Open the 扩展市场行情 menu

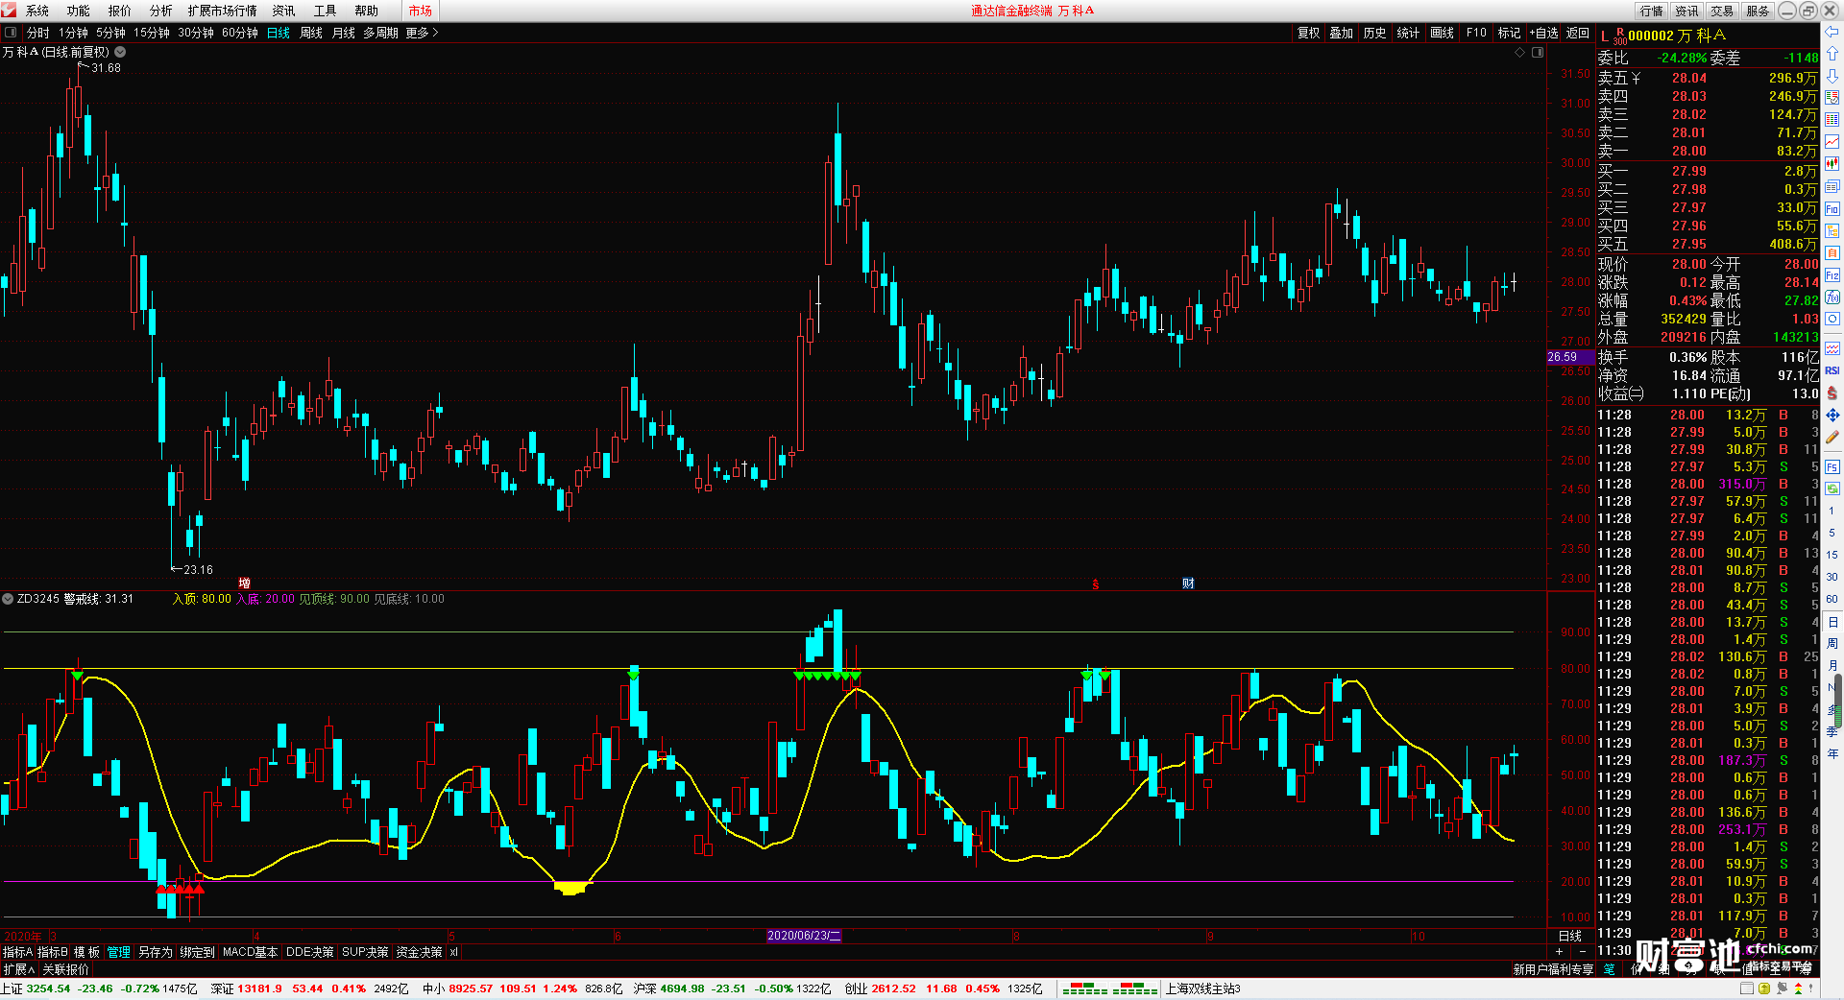pos(223,11)
